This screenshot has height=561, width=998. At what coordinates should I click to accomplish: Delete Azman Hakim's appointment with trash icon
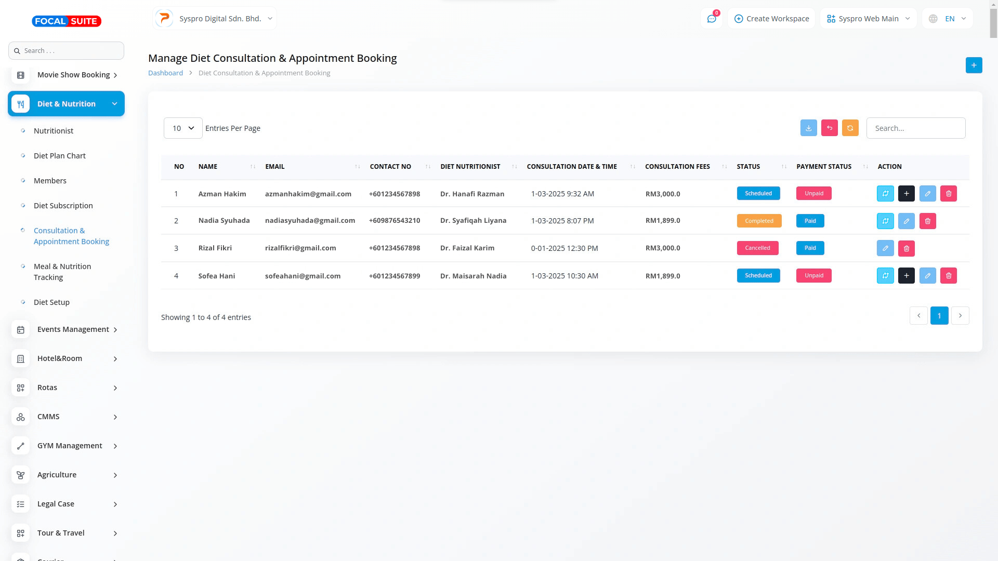[948, 194]
